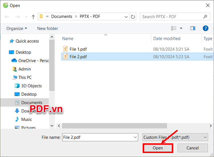Toggle the preview pane icon
This screenshot has height=157, width=214.
coord(193,28)
